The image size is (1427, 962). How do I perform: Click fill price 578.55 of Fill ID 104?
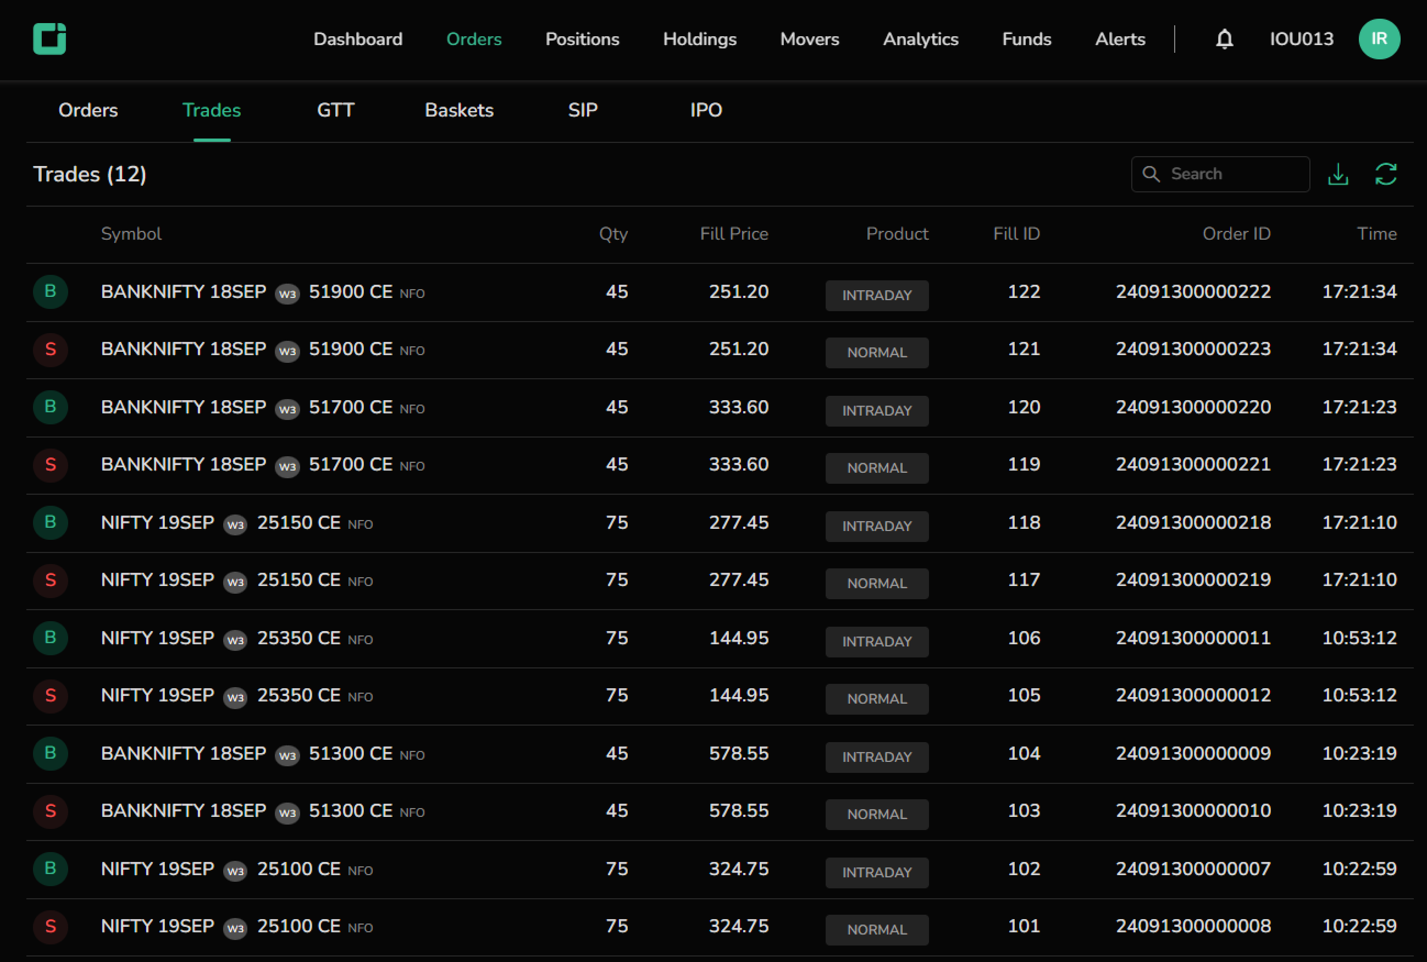[x=739, y=753]
